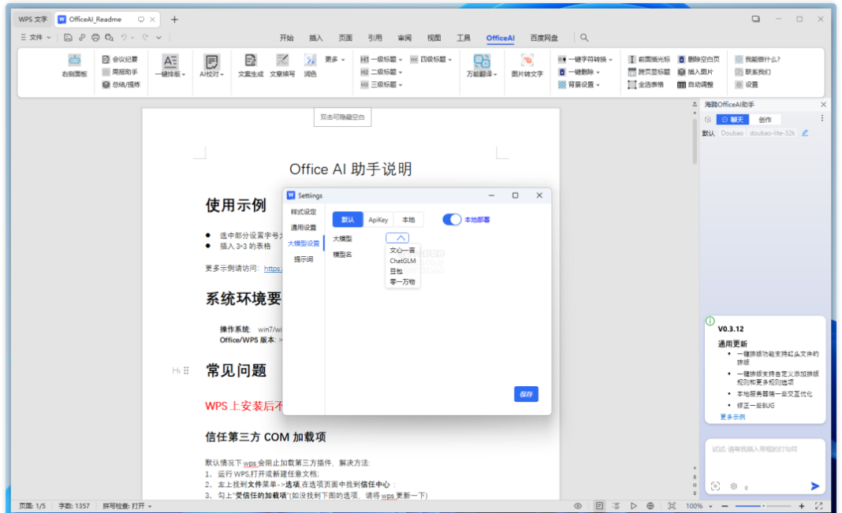Open the 更多示例 link
Image resolution: width=842 pixels, height=513 pixels.
(732, 417)
